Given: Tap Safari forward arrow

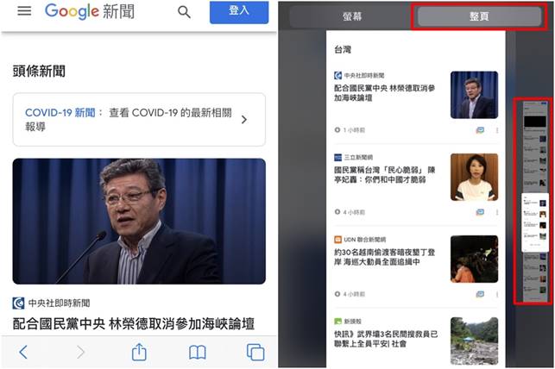Looking at the screenshot, I should tap(80, 352).
